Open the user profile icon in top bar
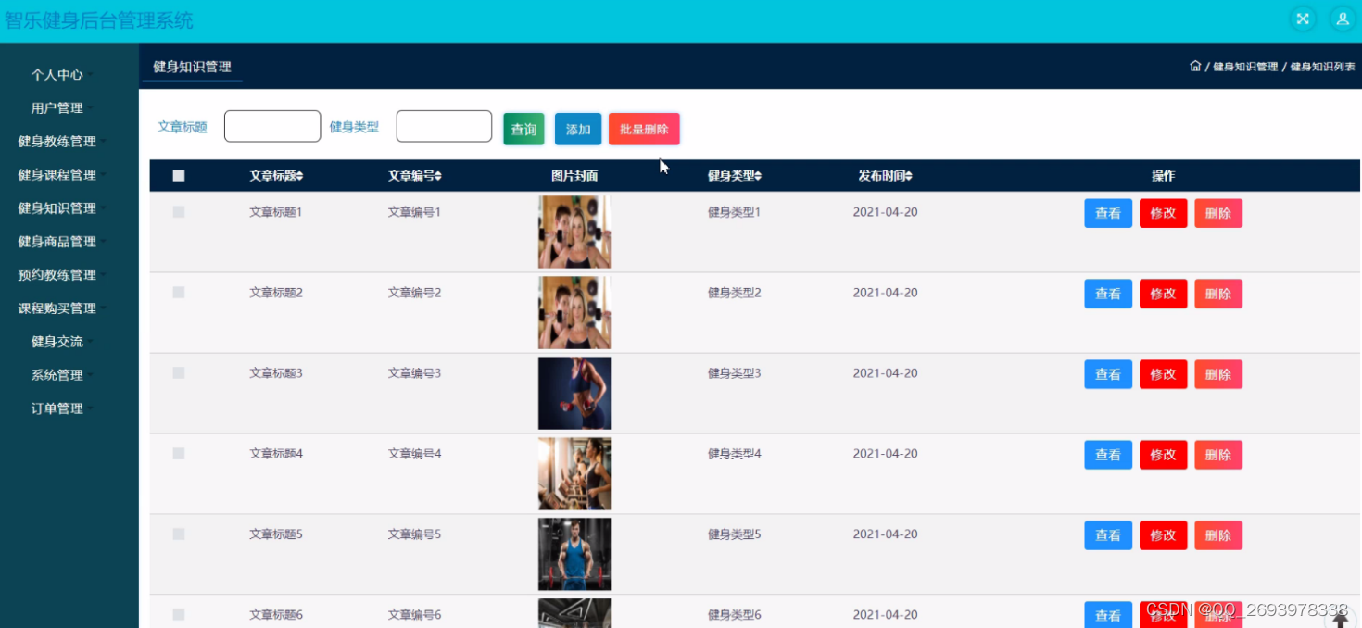This screenshot has width=1362, height=628. pyautogui.click(x=1342, y=19)
